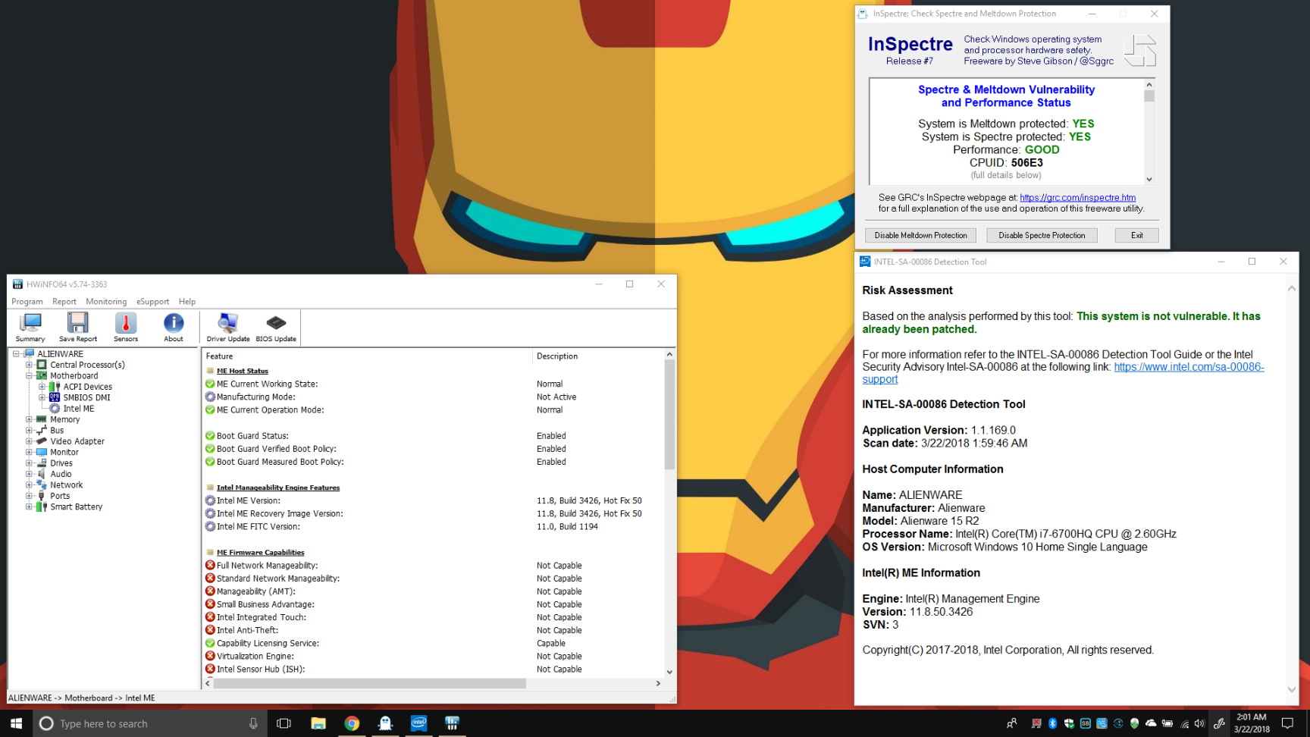Viewport: 1310px width, 737px height.
Task: Open the Windows Defender shield tray icon
Action: [1069, 723]
